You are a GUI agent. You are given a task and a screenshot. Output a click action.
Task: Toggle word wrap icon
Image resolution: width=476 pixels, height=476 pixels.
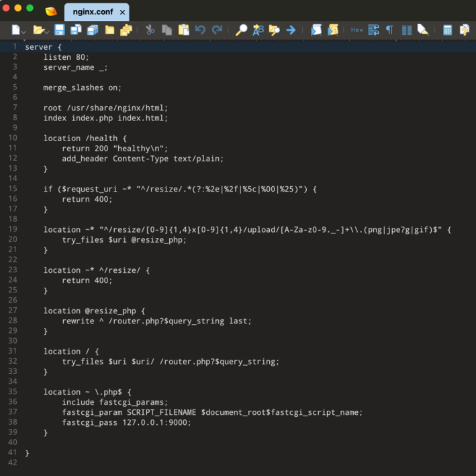pyautogui.click(x=374, y=30)
